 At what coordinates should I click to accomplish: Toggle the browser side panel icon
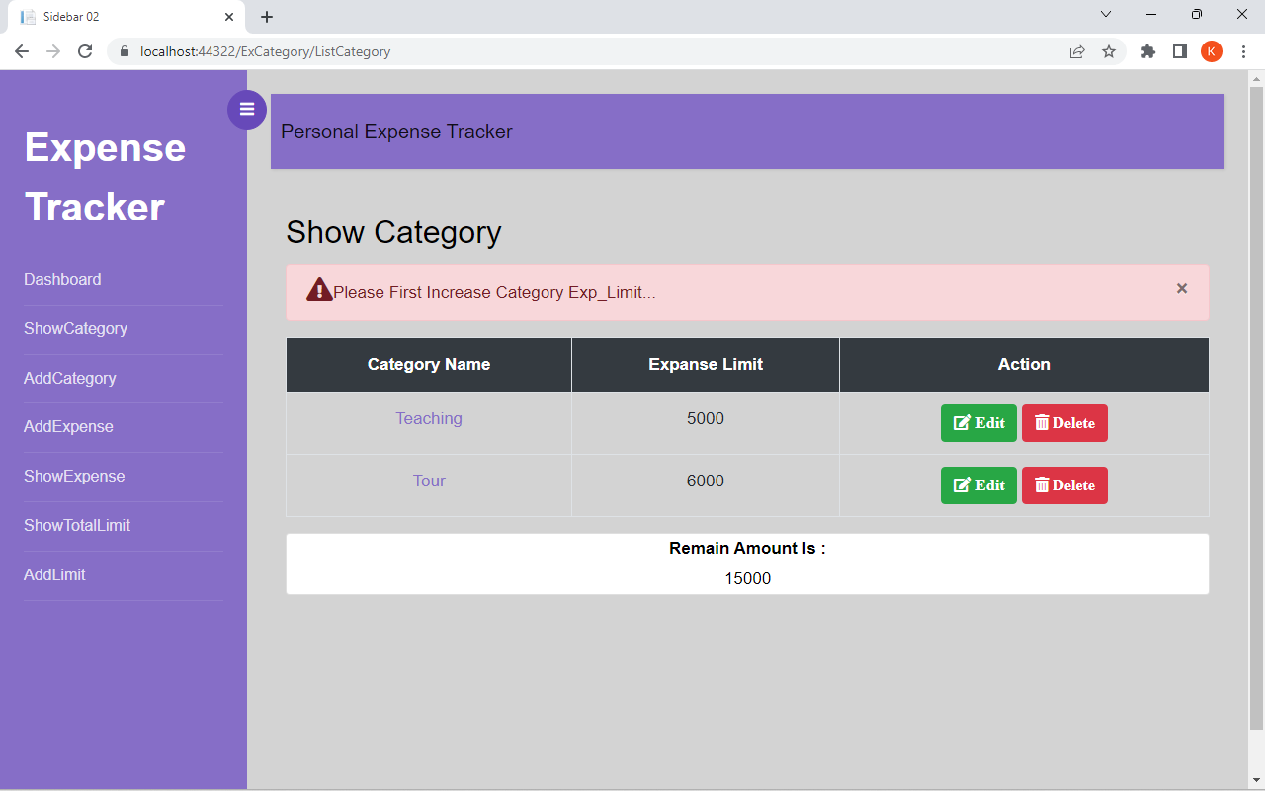[x=1180, y=51]
